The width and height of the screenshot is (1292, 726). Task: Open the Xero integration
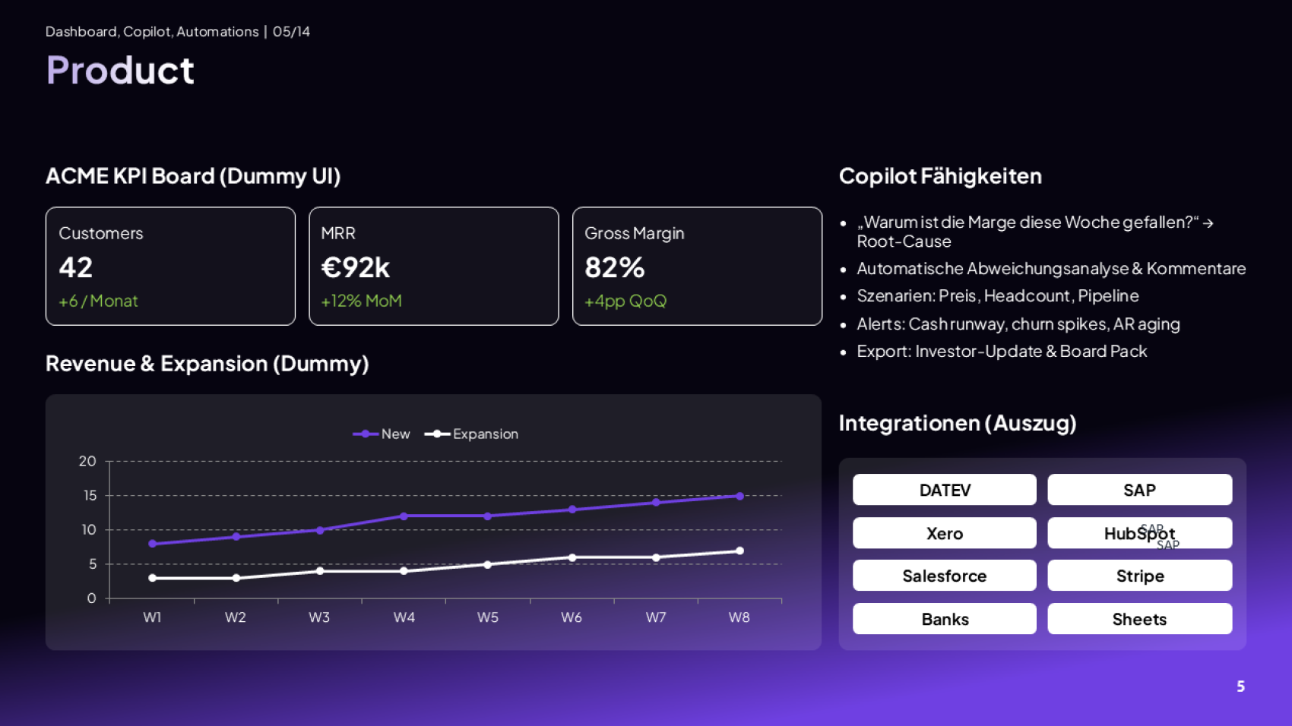coord(944,533)
